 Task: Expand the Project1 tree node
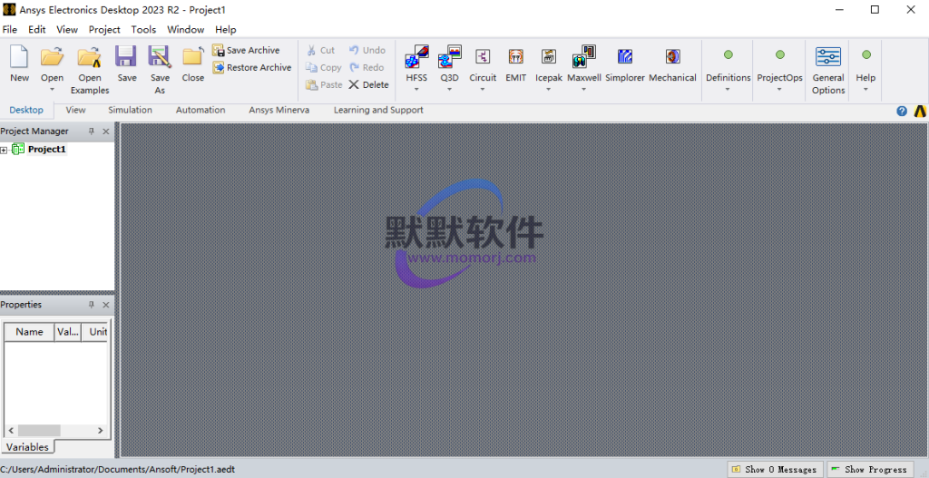point(5,150)
